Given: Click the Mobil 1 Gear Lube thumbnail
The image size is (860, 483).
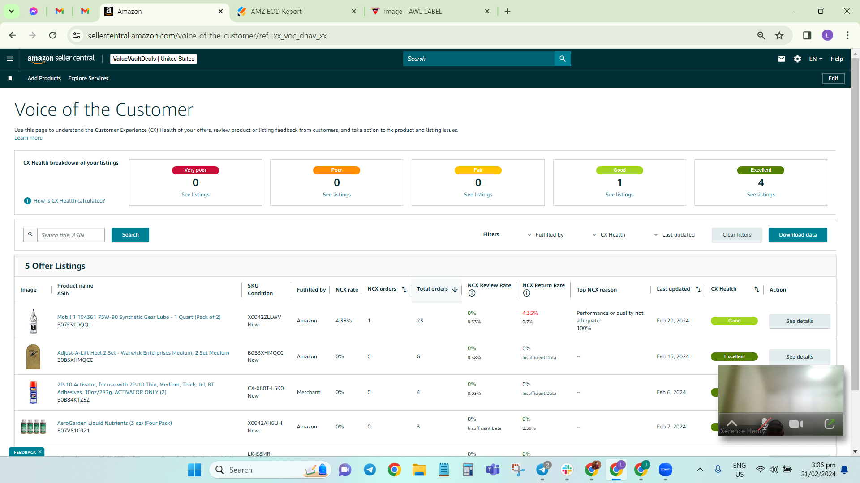Looking at the screenshot, I should pos(33,321).
